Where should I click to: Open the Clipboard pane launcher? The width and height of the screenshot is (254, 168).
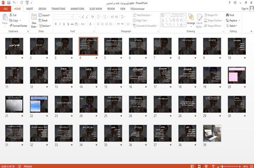28,31
